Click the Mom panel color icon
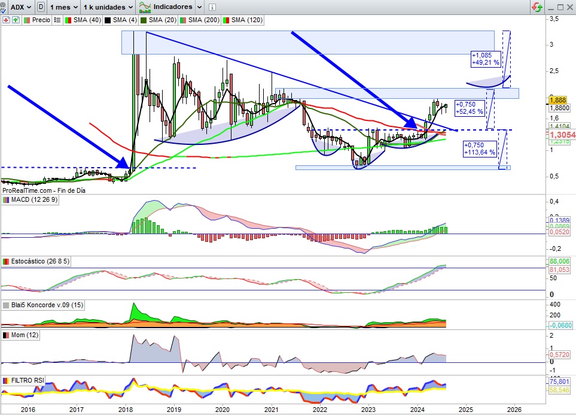The width and height of the screenshot is (576, 415). coord(6,335)
